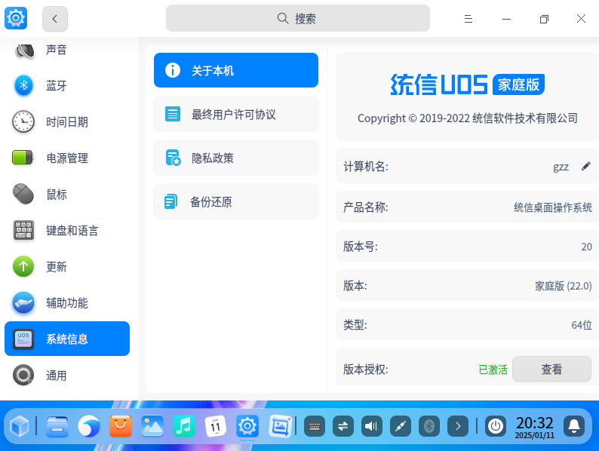Open 更新 update module
Viewport: 599px width, 451px height.
[x=67, y=266]
